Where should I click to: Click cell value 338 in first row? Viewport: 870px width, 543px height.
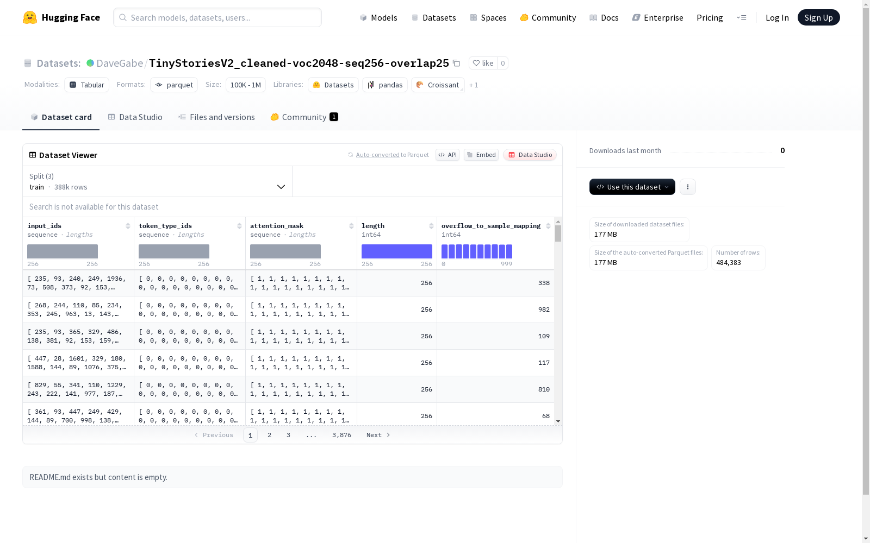coord(544,283)
